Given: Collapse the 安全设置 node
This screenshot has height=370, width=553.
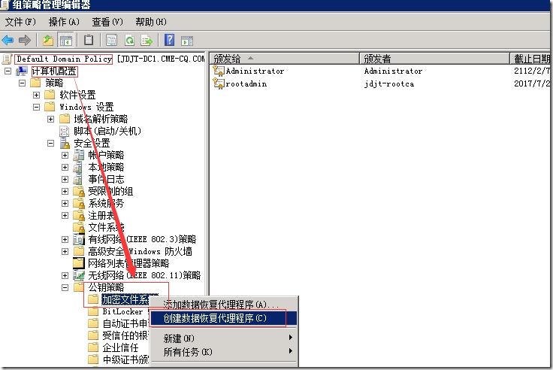Looking at the screenshot, I should tap(51, 143).
